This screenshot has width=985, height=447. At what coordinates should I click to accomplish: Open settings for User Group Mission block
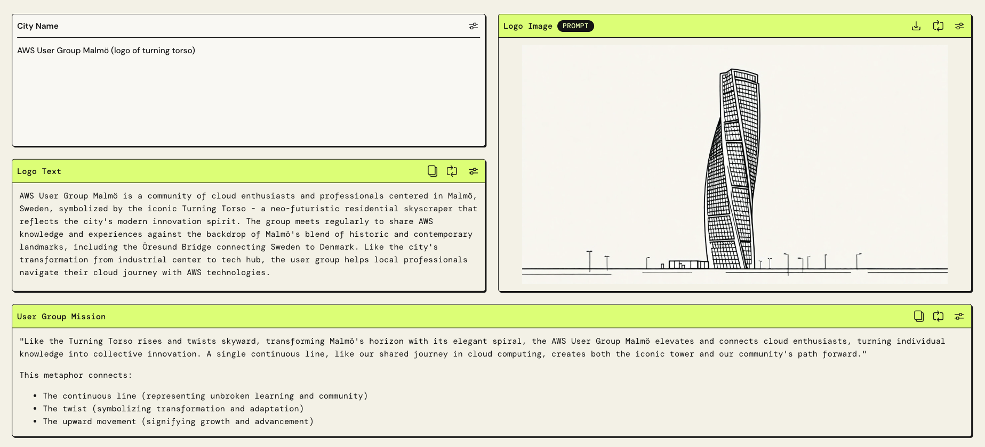959,316
